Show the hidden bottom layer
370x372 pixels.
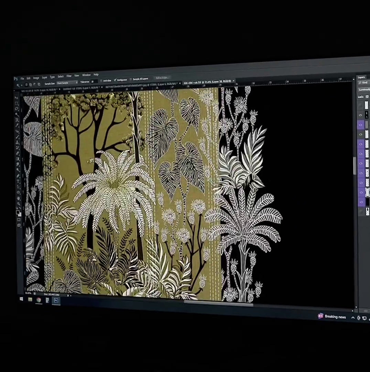pyautogui.click(x=361, y=211)
